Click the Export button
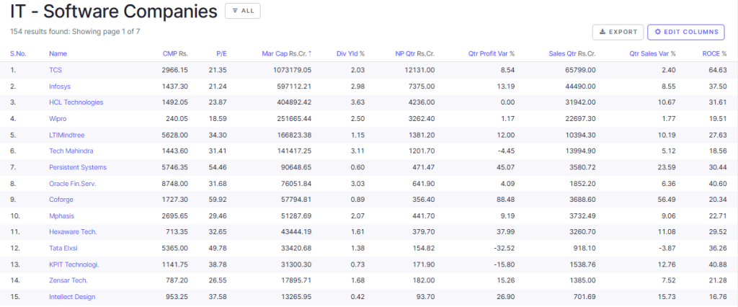 pos(618,32)
